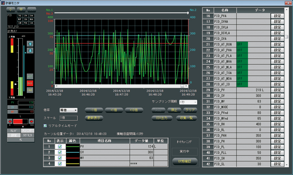This screenshot has width=293, height=175.
Task: Click the chart horizontal scrollbar thumb
Action: click(182, 86)
